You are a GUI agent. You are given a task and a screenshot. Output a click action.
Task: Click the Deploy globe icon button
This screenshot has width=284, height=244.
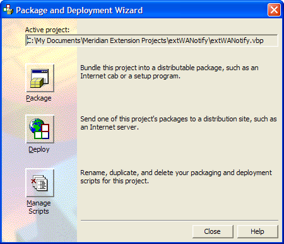(40, 129)
